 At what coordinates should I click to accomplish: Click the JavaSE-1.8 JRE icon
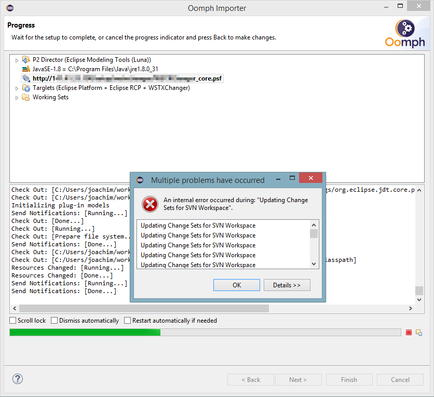[26, 69]
